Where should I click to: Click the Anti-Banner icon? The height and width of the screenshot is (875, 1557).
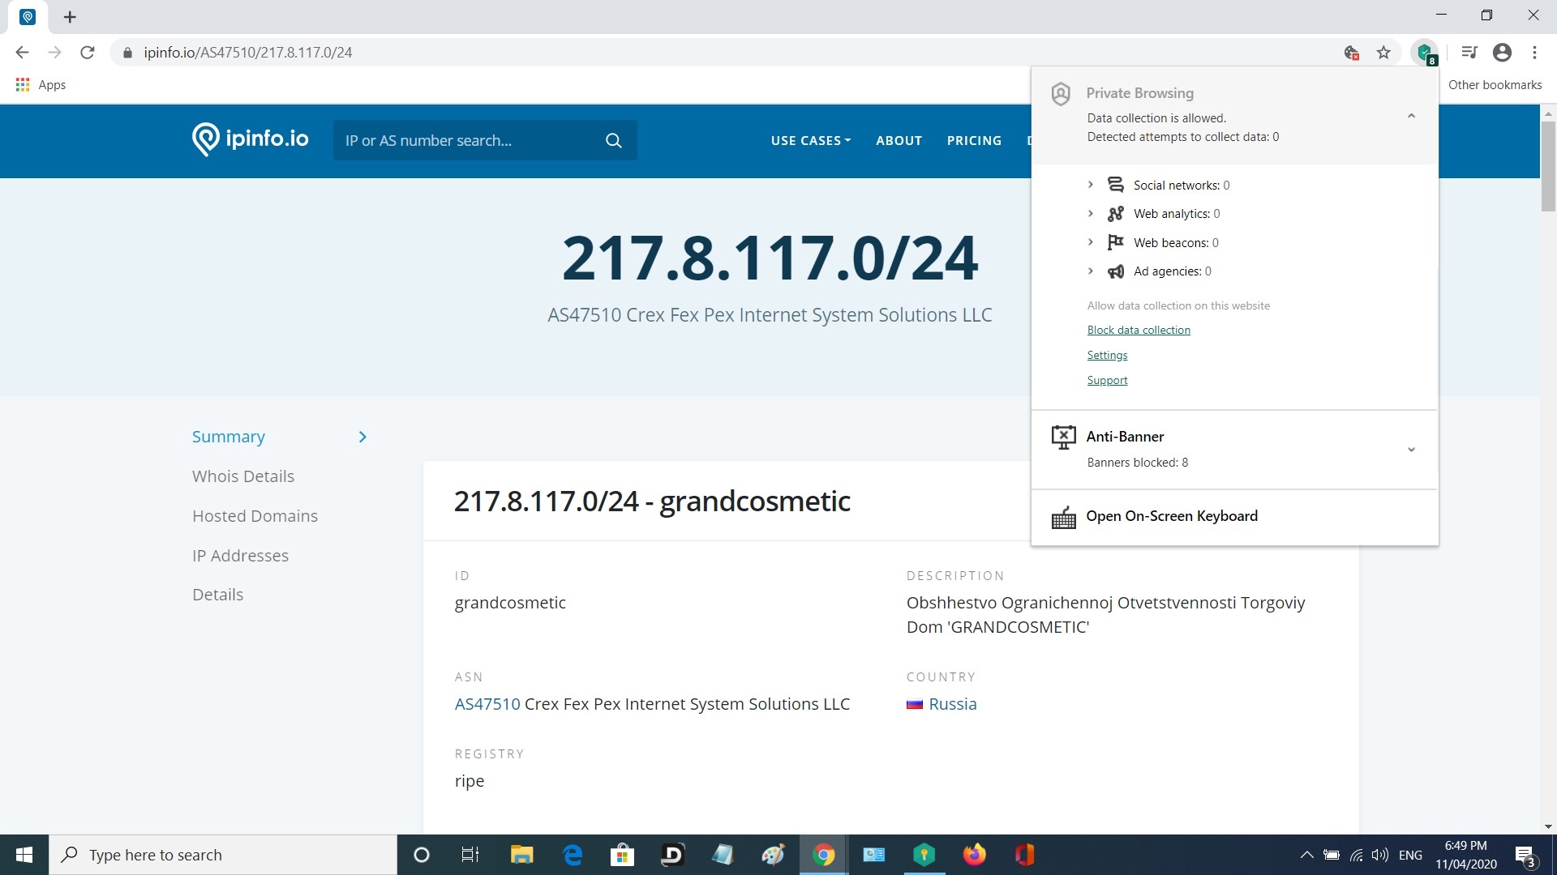(x=1063, y=437)
